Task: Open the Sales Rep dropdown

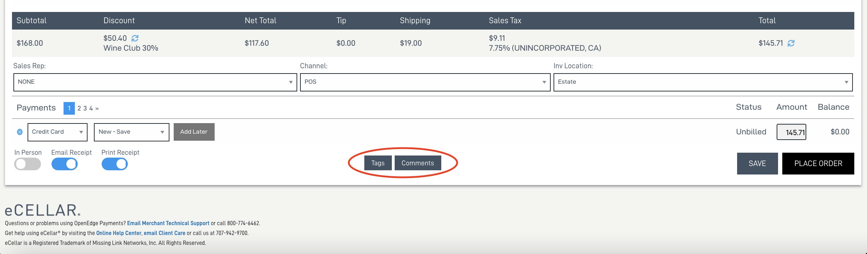Action: 155,82
